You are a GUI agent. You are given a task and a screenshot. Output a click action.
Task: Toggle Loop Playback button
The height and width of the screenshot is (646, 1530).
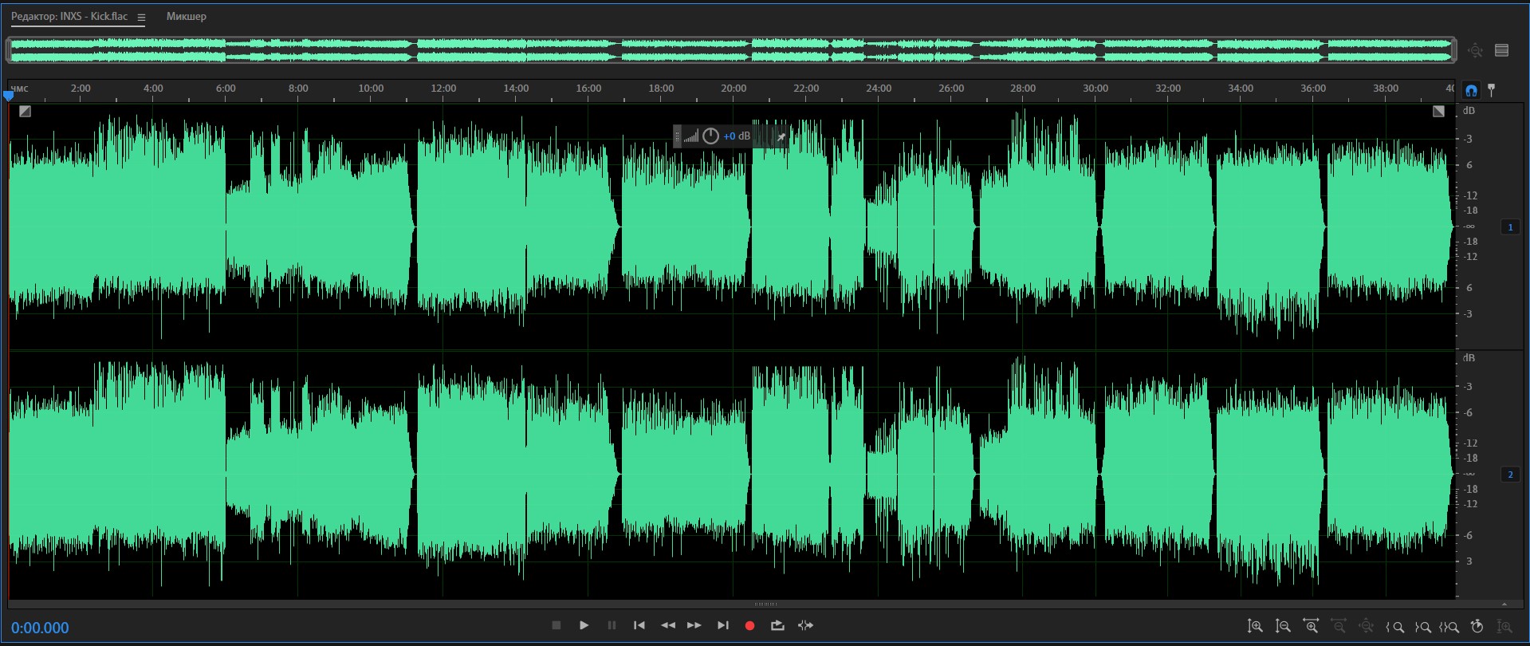coord(777,626)
